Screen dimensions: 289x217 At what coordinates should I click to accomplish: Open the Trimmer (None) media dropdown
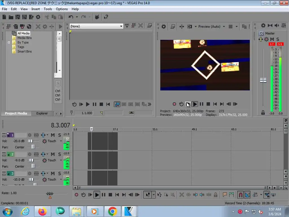121,26
